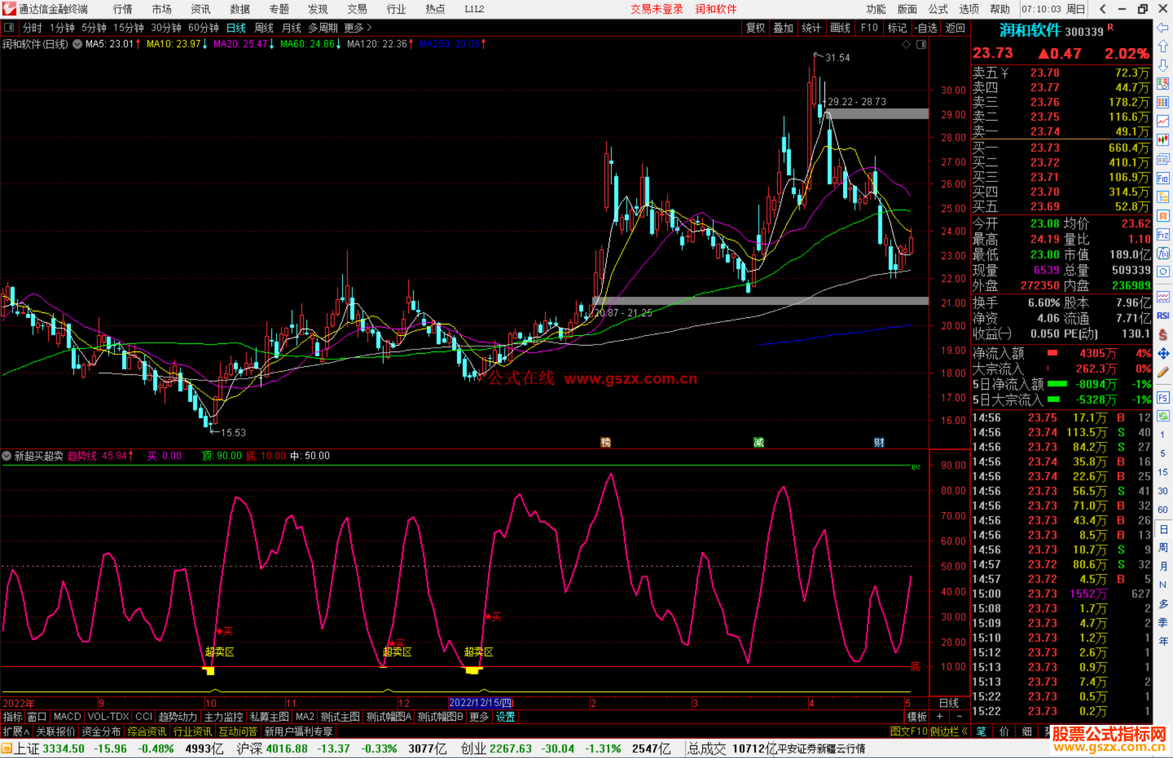
Task: Expand the 扩展 panel at bottom left
Action: (16, 731)
